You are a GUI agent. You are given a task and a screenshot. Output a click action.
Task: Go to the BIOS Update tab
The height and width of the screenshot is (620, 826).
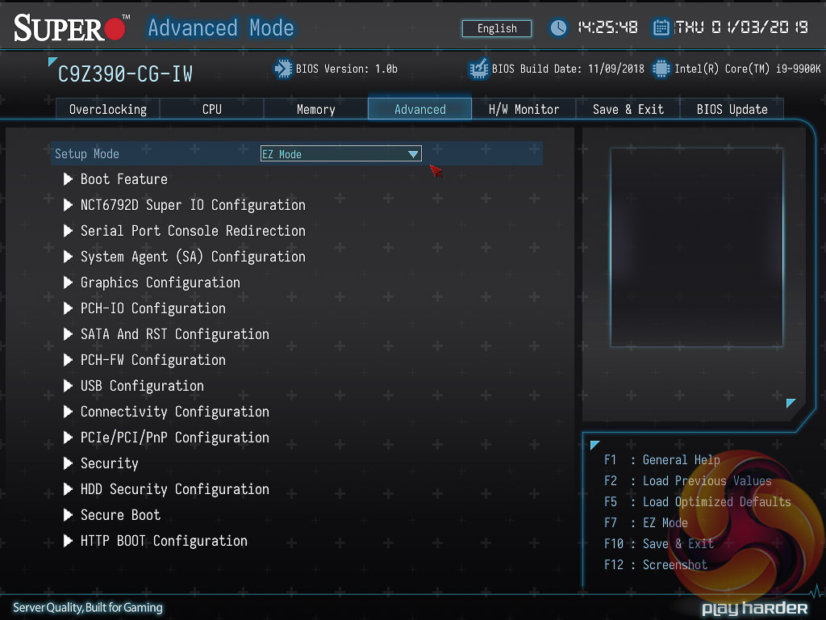point(732,109)
